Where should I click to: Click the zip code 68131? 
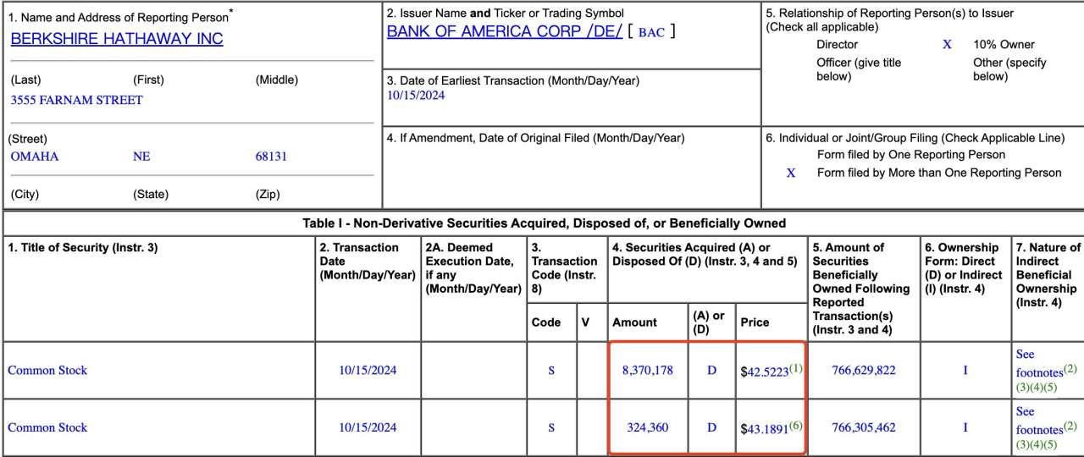click(x=271, y=157)
